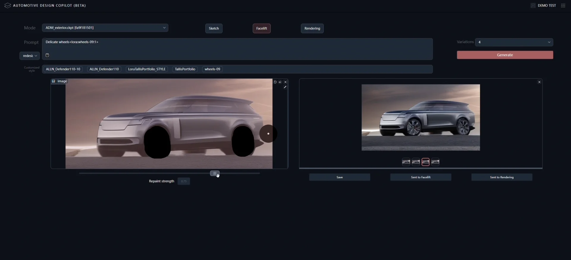Open the redesign type dropdown
Viewport: 571px width, 260px height.
point(30,56)
